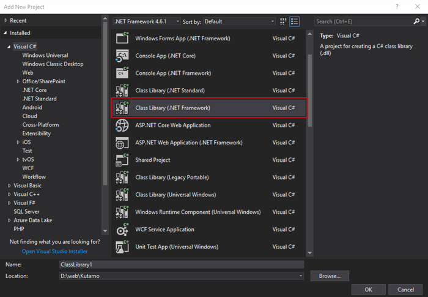
Task: Collapse the Installed section
Action: [5, 33]
